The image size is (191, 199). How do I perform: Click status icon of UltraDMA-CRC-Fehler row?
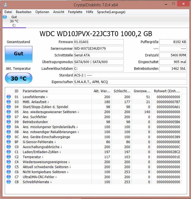[x=9, y=177]
